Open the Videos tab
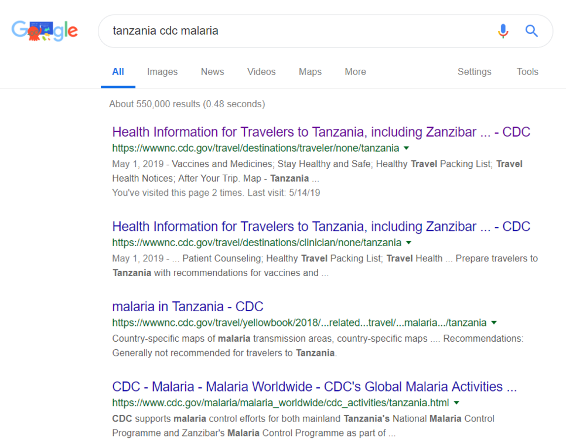 tap(261, 72)
